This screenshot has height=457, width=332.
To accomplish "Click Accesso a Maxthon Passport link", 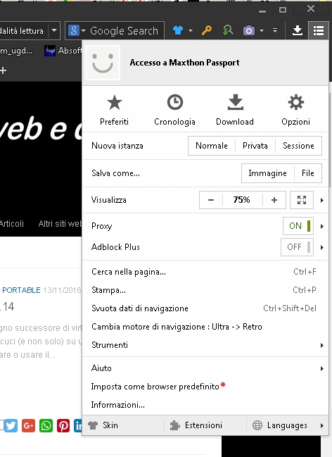I will tap(184, 63).
